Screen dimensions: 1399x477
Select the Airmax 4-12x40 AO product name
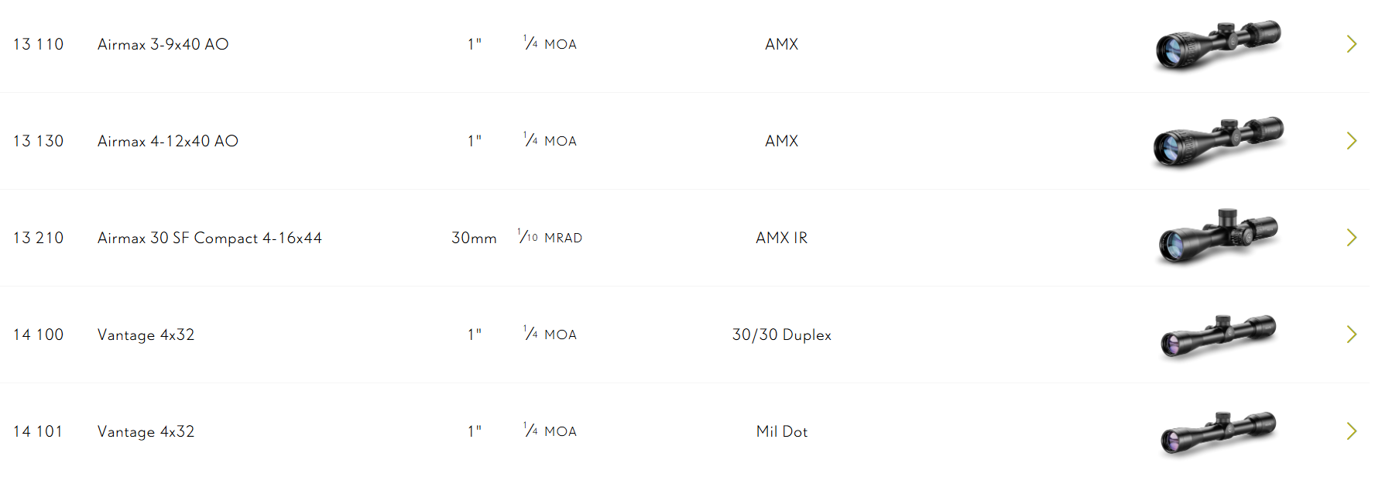(x=168, y=142)
